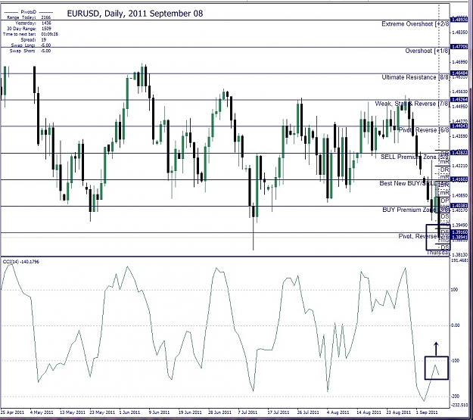Click the 'DP' daily pivot marker
Screen dimensions: 473x420
click(x=445, y=201)
